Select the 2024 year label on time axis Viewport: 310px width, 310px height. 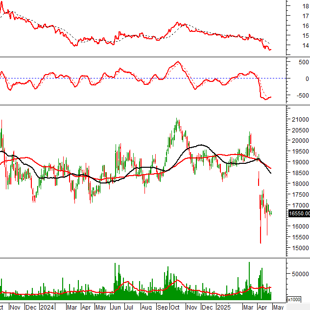click(x=47, y=307)
